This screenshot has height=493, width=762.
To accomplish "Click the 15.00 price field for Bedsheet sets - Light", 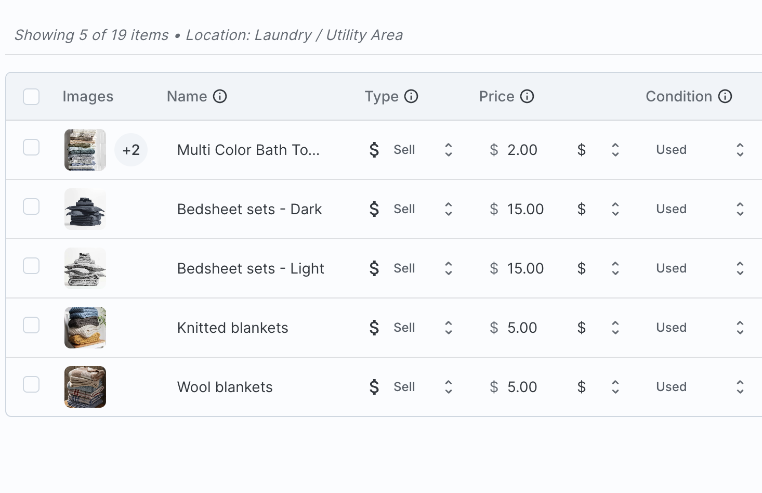I will coord(525,268).
